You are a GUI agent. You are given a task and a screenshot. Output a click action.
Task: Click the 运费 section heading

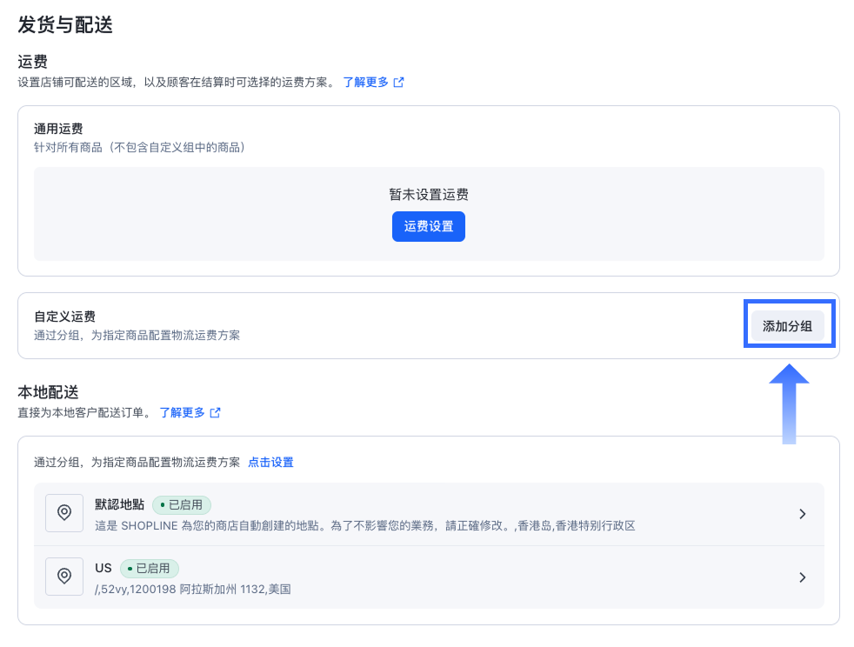click(33, 61)
